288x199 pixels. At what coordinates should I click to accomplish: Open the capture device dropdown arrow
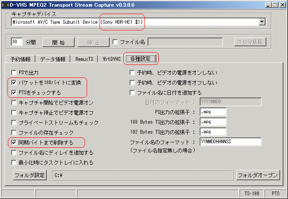(x=262, y=22)
